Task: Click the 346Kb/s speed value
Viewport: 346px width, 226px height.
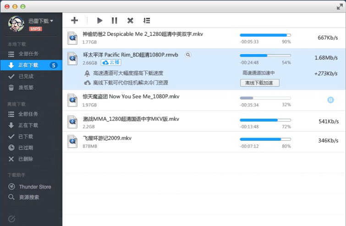Action: click(328, 141)
